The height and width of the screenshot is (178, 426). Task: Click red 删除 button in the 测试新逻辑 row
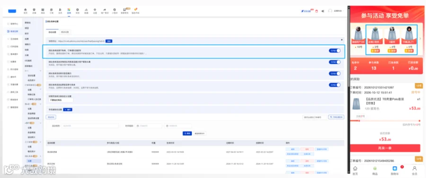307,149
